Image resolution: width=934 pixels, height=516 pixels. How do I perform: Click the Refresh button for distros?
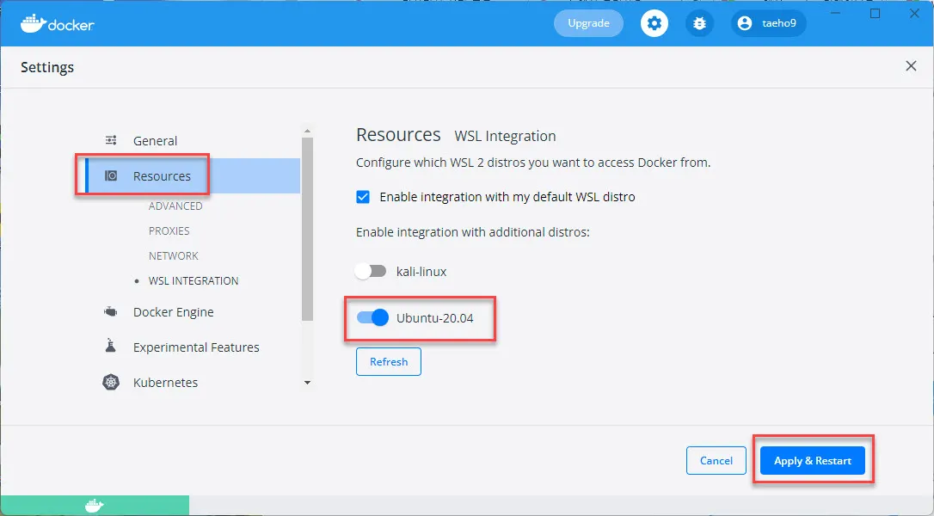[389, 362]
